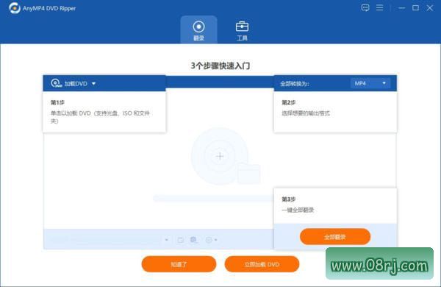441x287 pixels.
Task: Maximize the AnyMP4 DVD Ripper window
Action: coord(416,8)
